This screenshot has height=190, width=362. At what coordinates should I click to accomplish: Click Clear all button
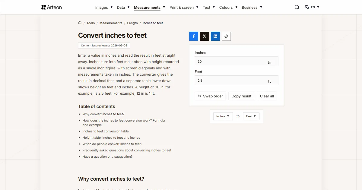point(267,96)
